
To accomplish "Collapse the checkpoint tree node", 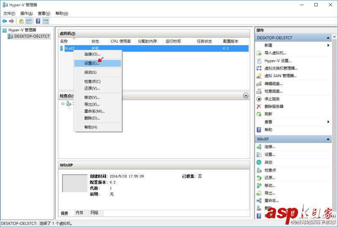I will (63, 104).
